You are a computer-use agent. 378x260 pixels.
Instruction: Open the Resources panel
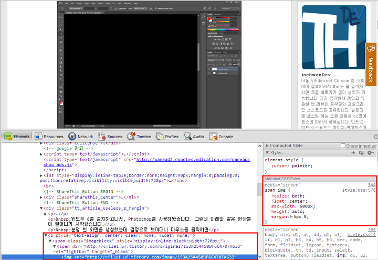(49, 137)
